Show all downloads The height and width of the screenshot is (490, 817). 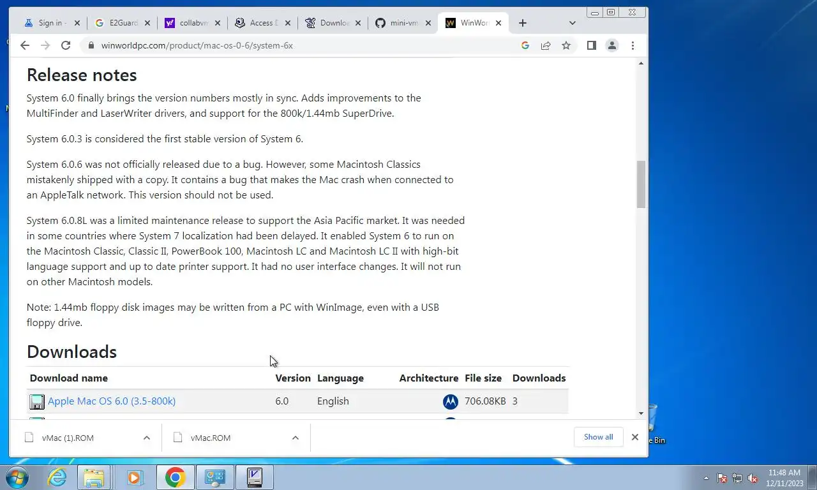(x=599, y=437)
